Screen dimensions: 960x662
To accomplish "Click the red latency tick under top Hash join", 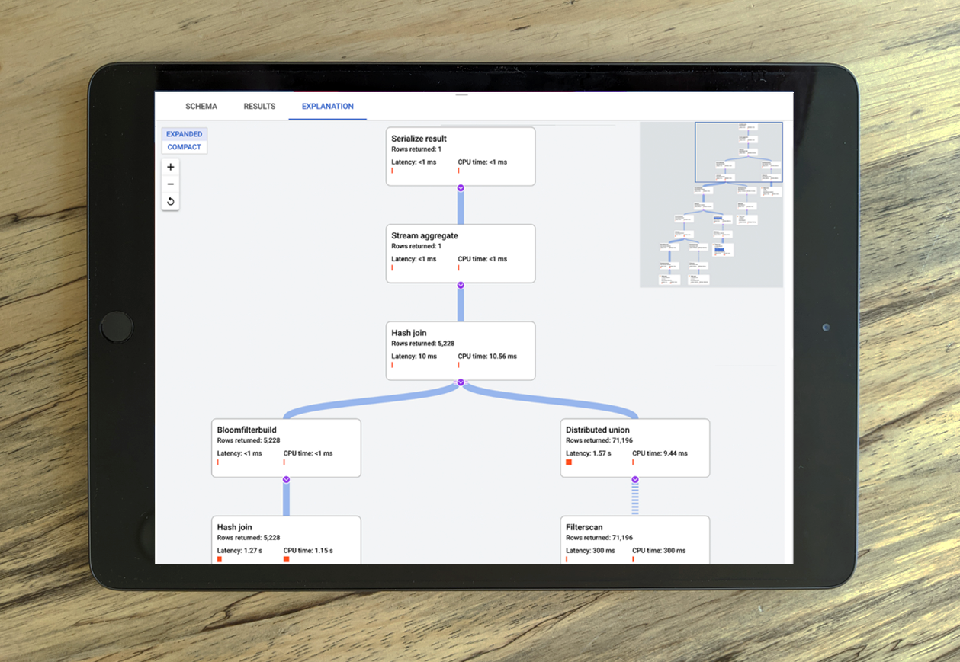I will [x=391, y=365].
